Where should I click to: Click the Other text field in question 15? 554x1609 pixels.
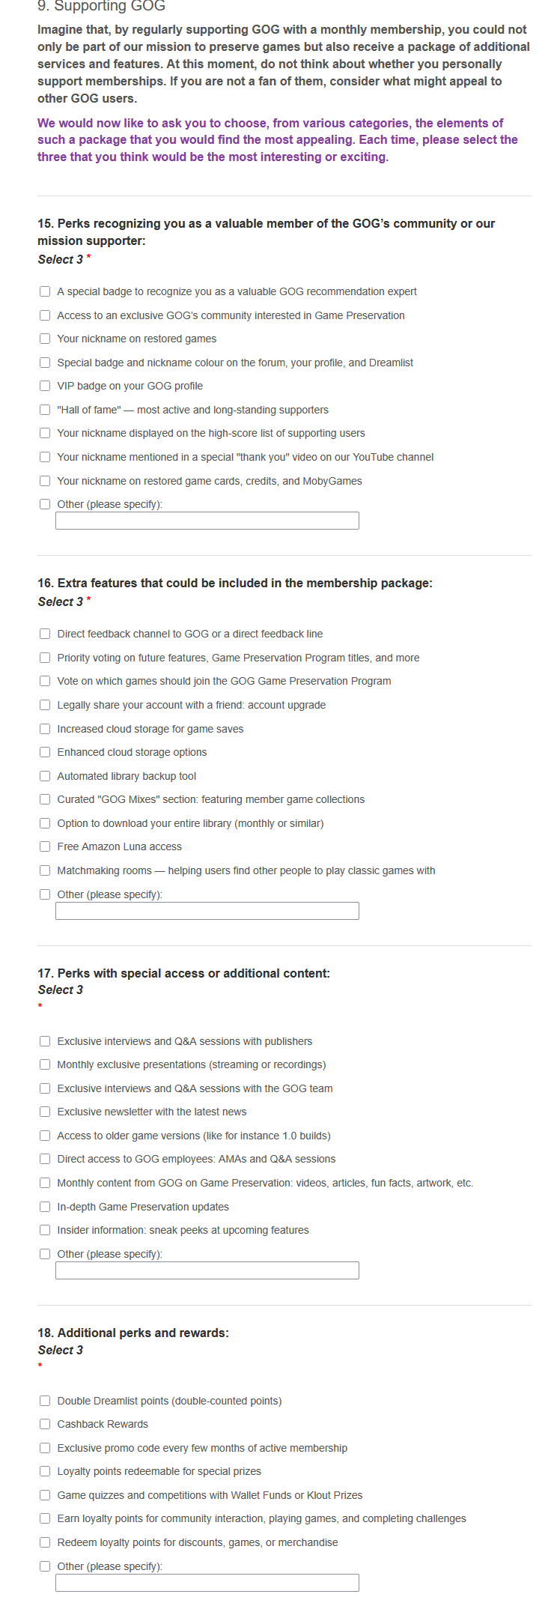point(207,521)
